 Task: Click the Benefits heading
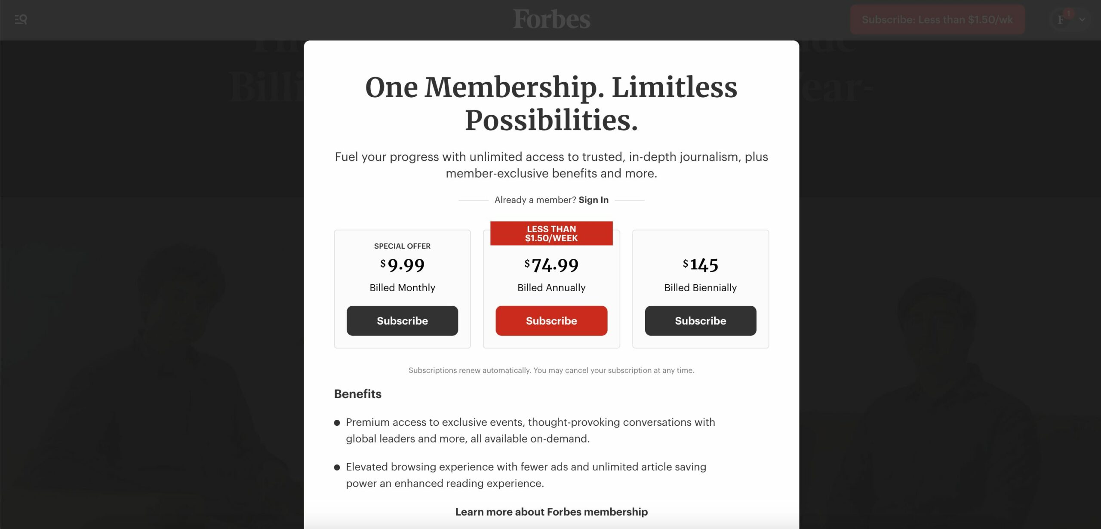click(x=357, y=394)
